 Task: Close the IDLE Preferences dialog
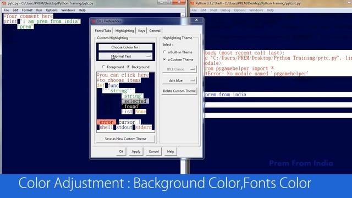click(x=196, y=20)
